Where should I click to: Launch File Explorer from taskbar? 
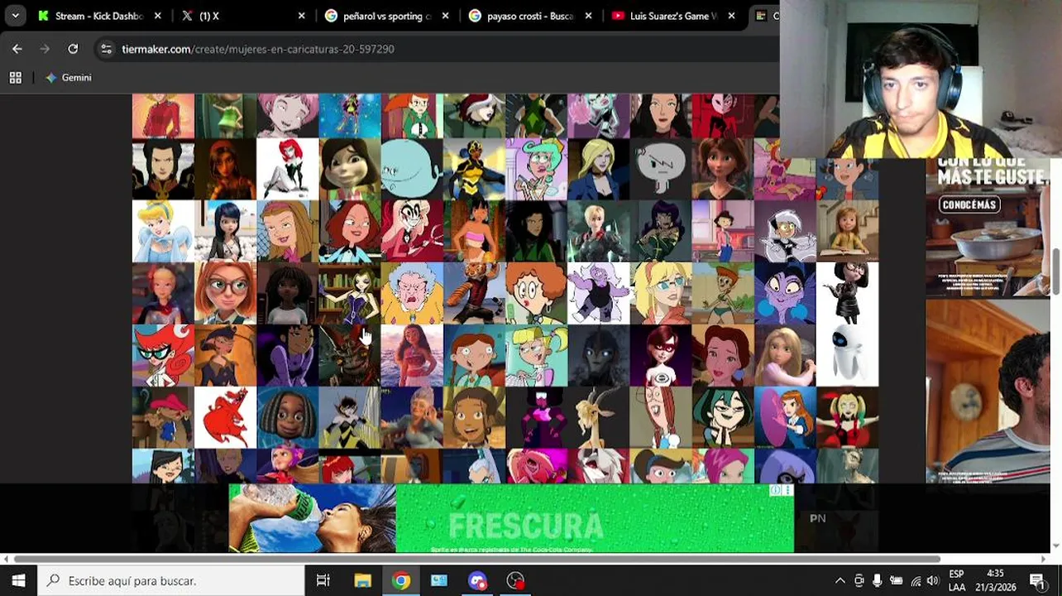pyautogui.click(x=362, y=581)
